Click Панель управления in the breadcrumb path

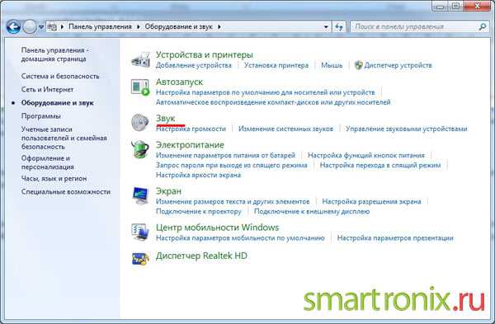tap(100, 27)
